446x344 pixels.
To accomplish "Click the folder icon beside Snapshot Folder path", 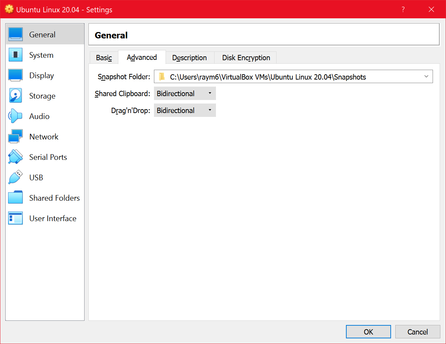I will 162,76.
